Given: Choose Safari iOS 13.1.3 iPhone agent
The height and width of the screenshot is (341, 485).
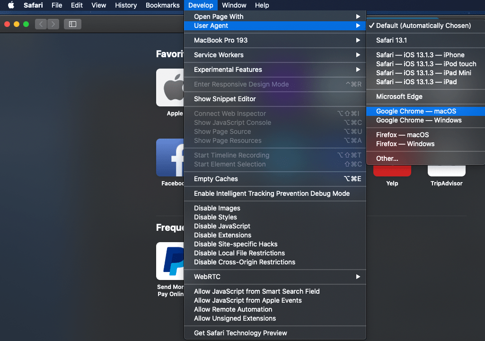Looking at the screenshot, I should click(425, 55).
